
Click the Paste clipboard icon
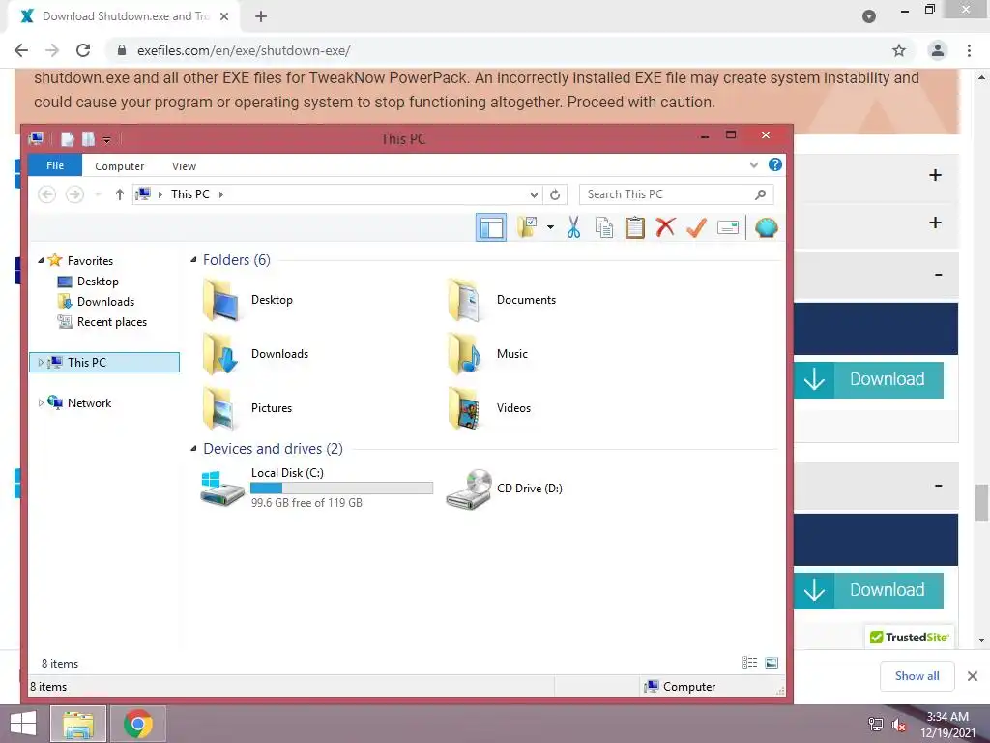[x=634, y=227]
